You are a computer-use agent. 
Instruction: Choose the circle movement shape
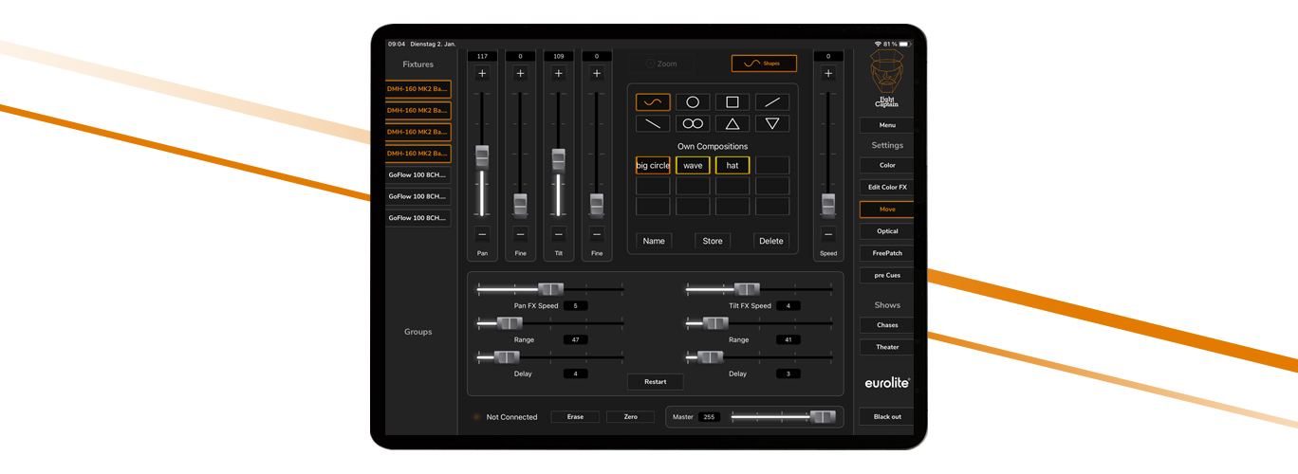click(x=693, y=102)
